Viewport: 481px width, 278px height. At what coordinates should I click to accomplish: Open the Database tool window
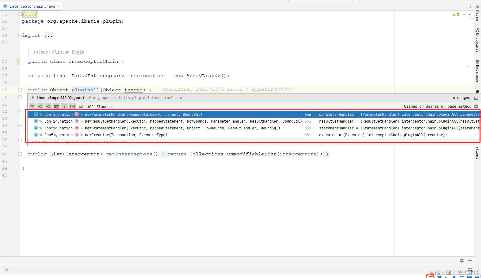click(478, 71)
